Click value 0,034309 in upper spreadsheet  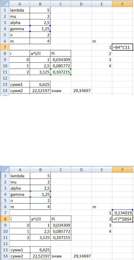[x=61, y=60]
